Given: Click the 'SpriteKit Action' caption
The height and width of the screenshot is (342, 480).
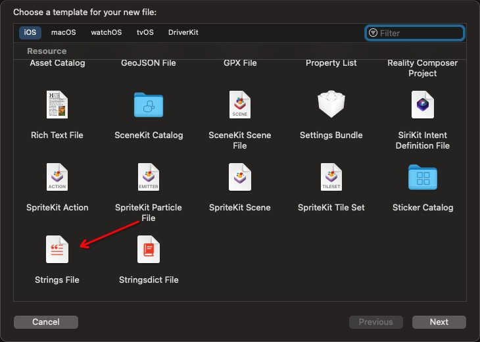Looking at the screenshot, I should coord(57,208).
